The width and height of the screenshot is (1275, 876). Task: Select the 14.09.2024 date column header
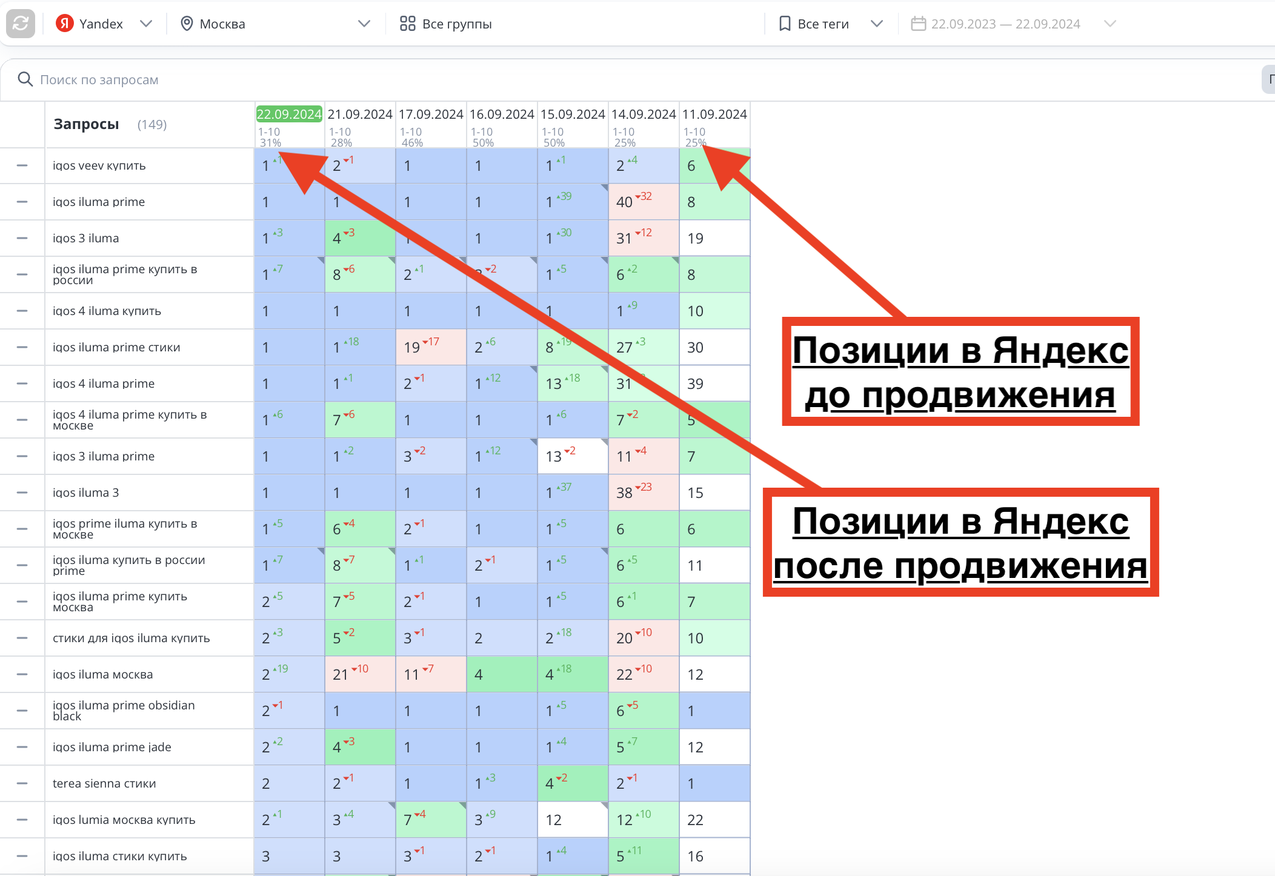click(644, 114)
